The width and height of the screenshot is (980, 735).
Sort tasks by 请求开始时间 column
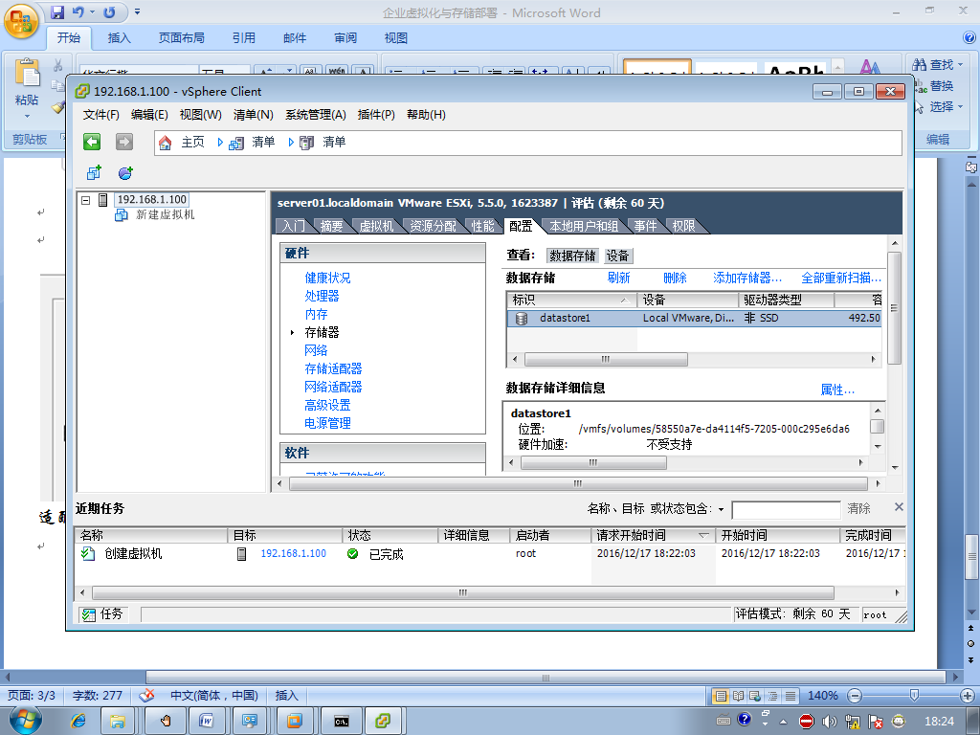[x=653, y=535]
